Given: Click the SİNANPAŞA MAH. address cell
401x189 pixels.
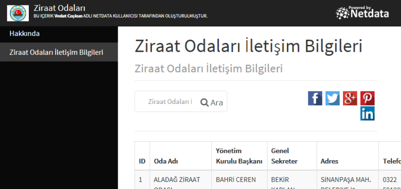Looking at the screenshot, I should tap(347, 180).
